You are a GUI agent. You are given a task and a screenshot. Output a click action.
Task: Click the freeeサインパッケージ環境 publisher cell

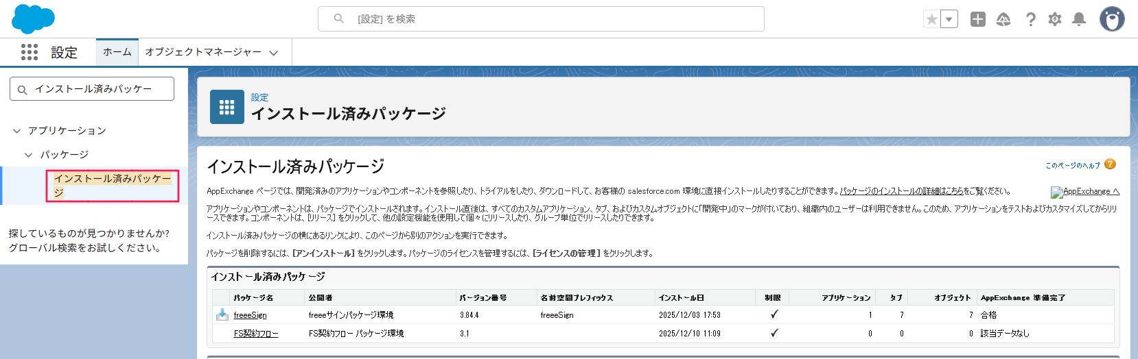(x=351, y=315)
